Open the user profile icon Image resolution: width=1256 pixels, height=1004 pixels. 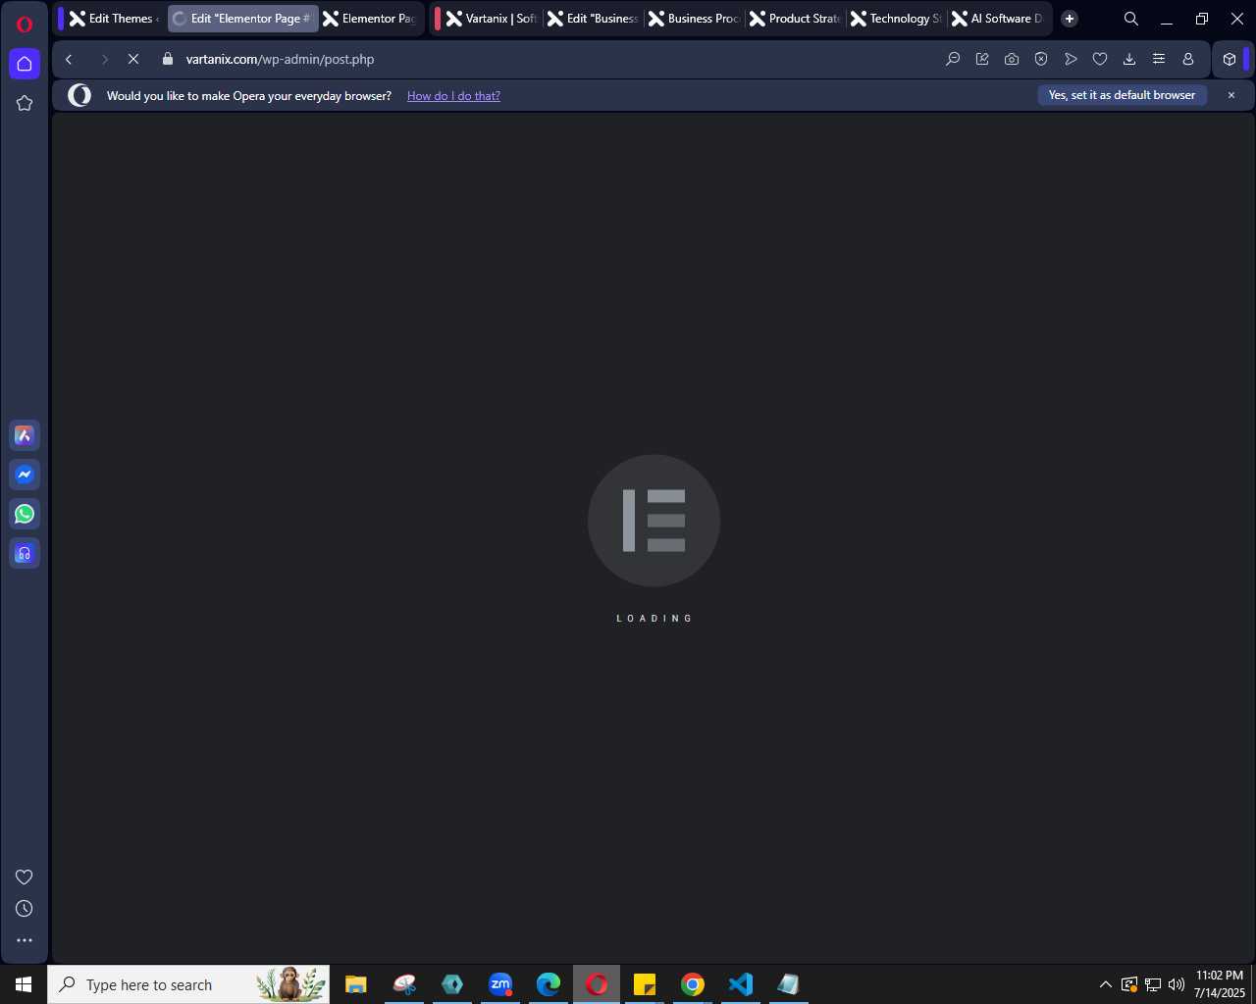click(1188, 59)
